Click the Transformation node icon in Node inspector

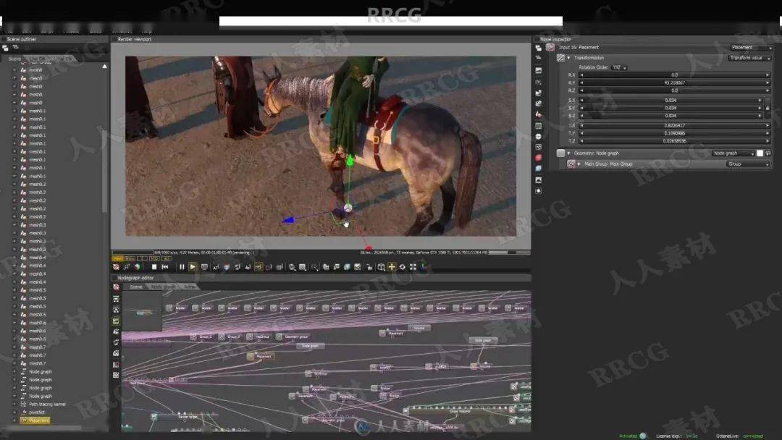[560, 58]
